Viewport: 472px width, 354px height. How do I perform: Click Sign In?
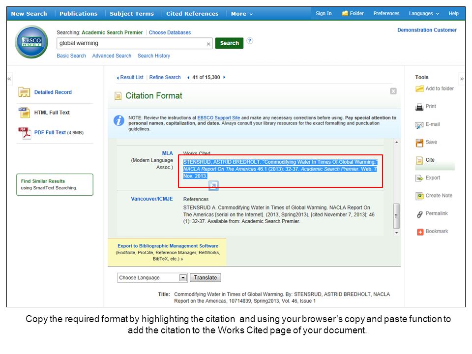point(324,13)
